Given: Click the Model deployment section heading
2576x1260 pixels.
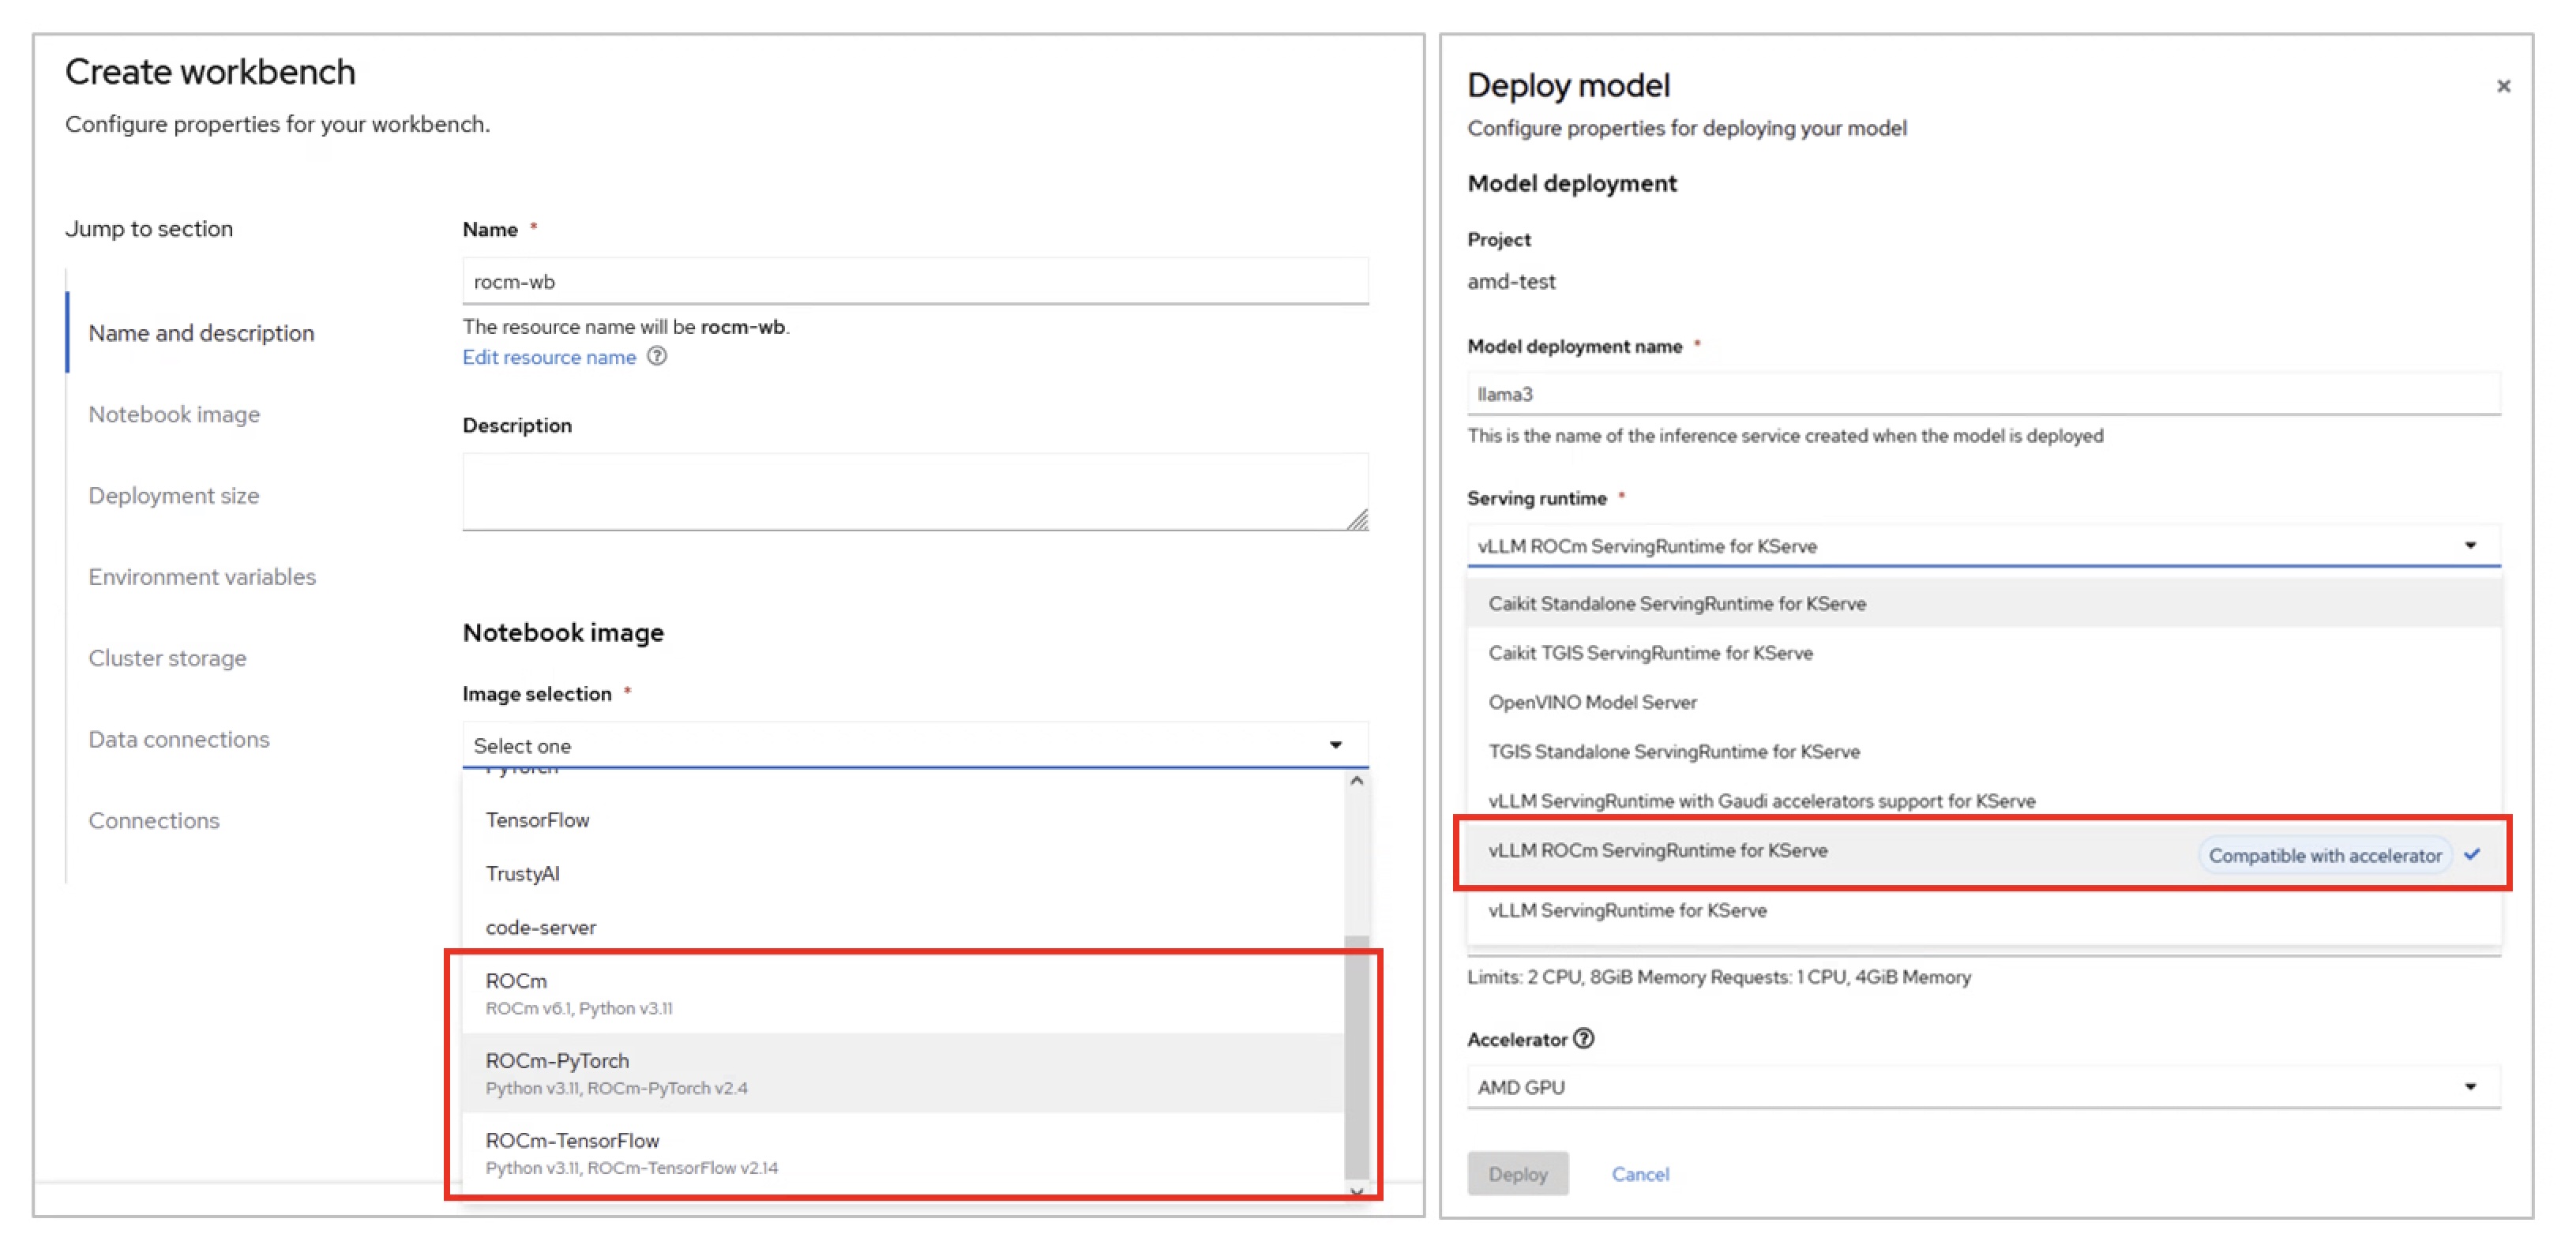Looking at the screenshot, I should pos(1572,183).
